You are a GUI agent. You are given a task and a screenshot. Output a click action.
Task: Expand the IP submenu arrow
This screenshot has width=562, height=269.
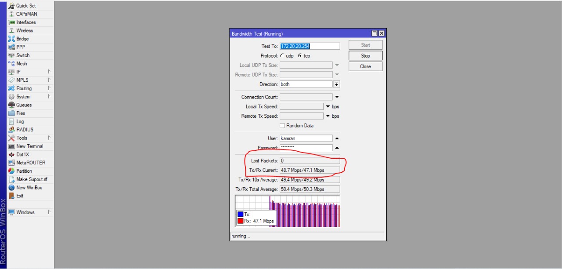point(49,72)
